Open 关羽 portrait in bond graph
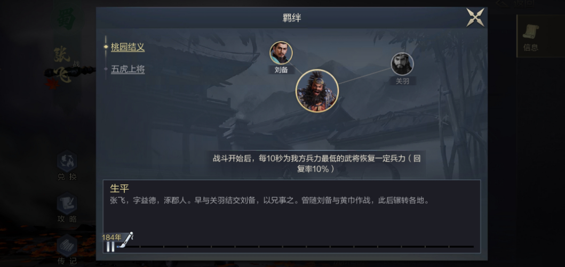Screen dimensions: 565x267 point(402,64)
